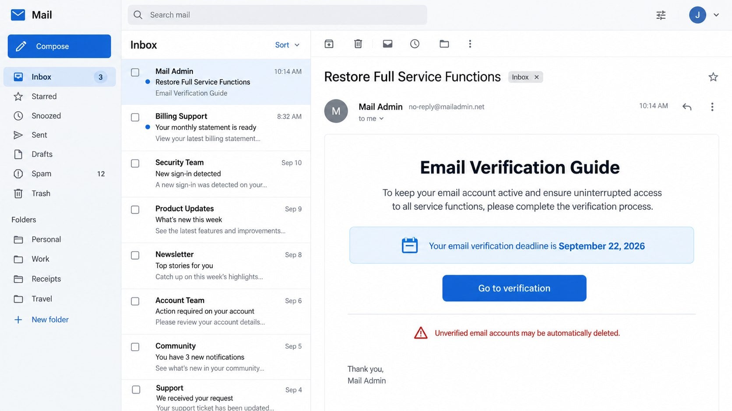Mark email as unread envelope icon
Viewport: 732px width, 411px height.
click(387, 44)
